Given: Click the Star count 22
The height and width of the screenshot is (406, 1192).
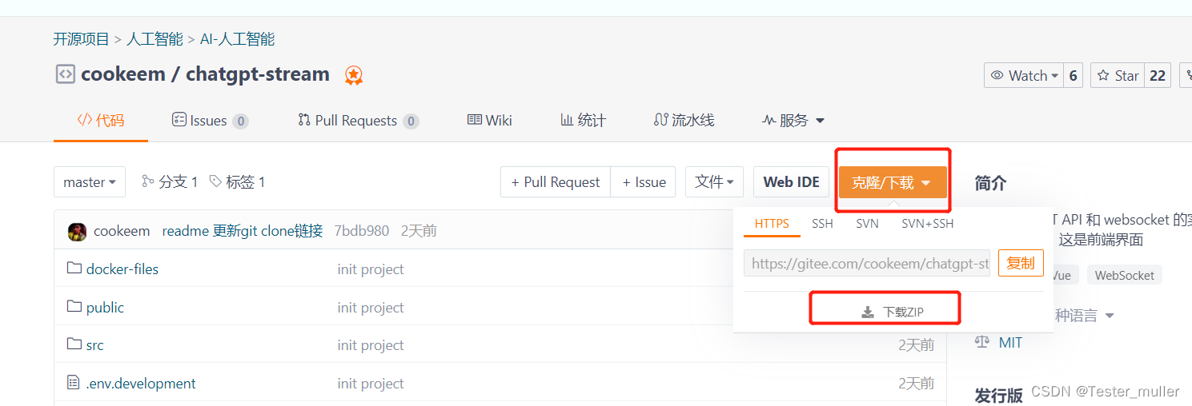Looking at the screenshot, I should coord(1158,75).
